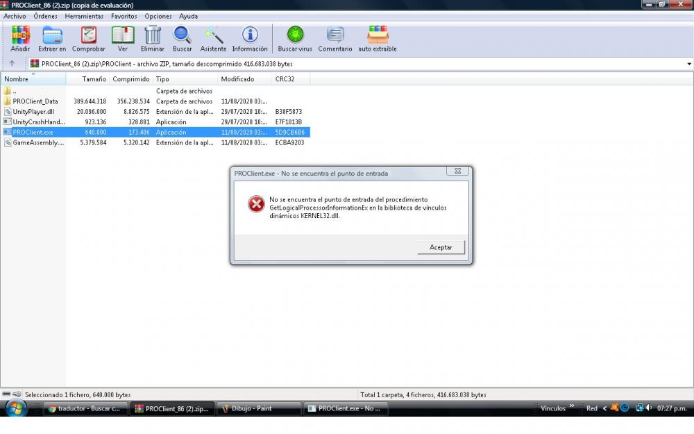The image size is (694, 434).
Task: Click the taskbar clock 07:27 p.m.
Action: 672,408
